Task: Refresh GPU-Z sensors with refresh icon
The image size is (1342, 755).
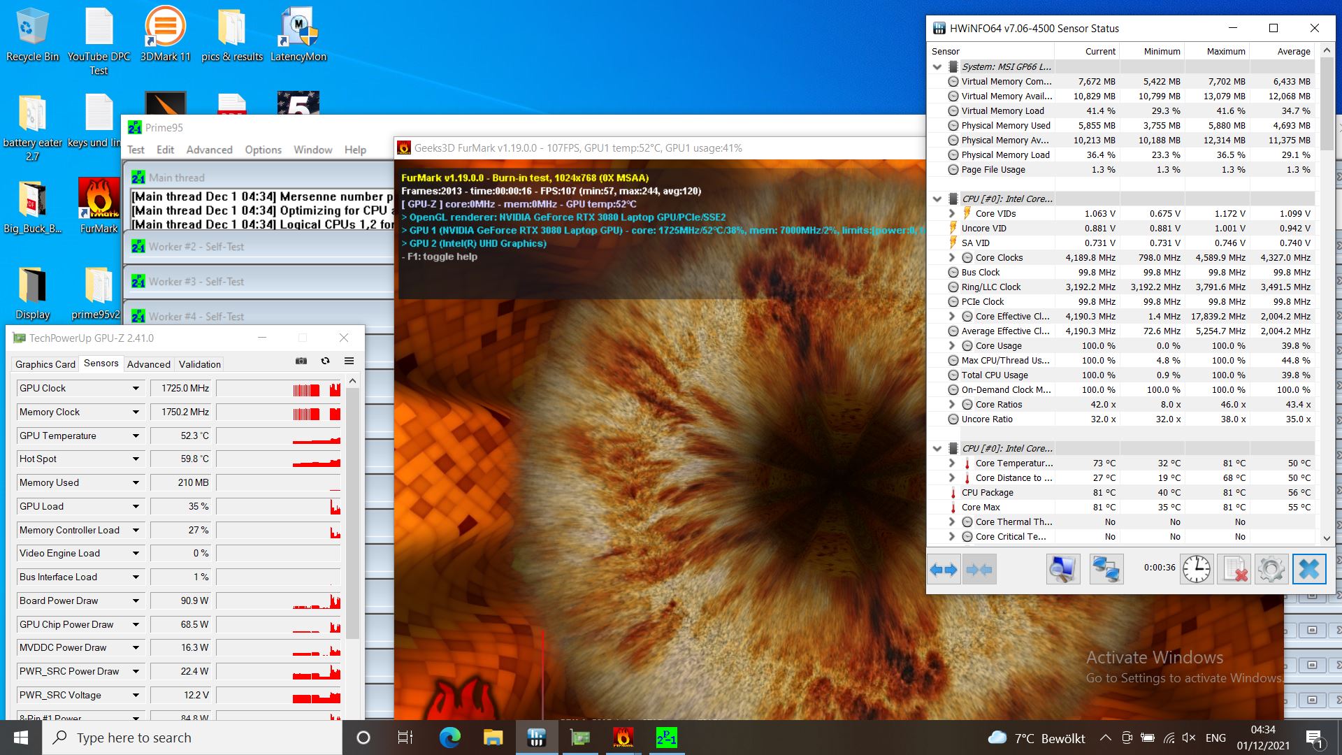Action: pos(325,361)
